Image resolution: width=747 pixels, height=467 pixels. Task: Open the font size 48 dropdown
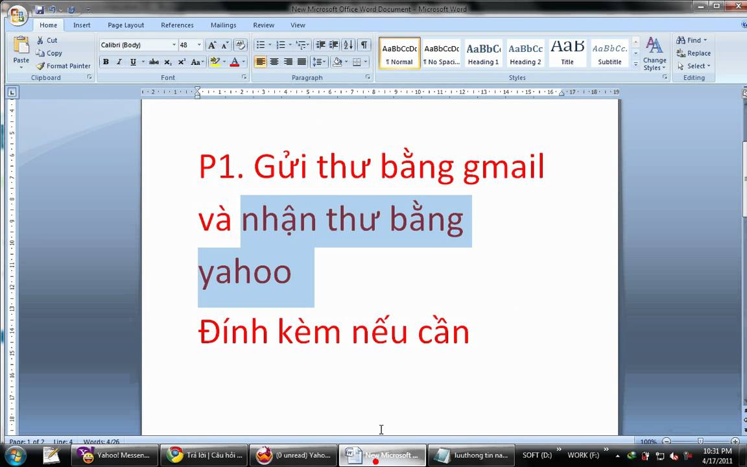coord(199,45)
